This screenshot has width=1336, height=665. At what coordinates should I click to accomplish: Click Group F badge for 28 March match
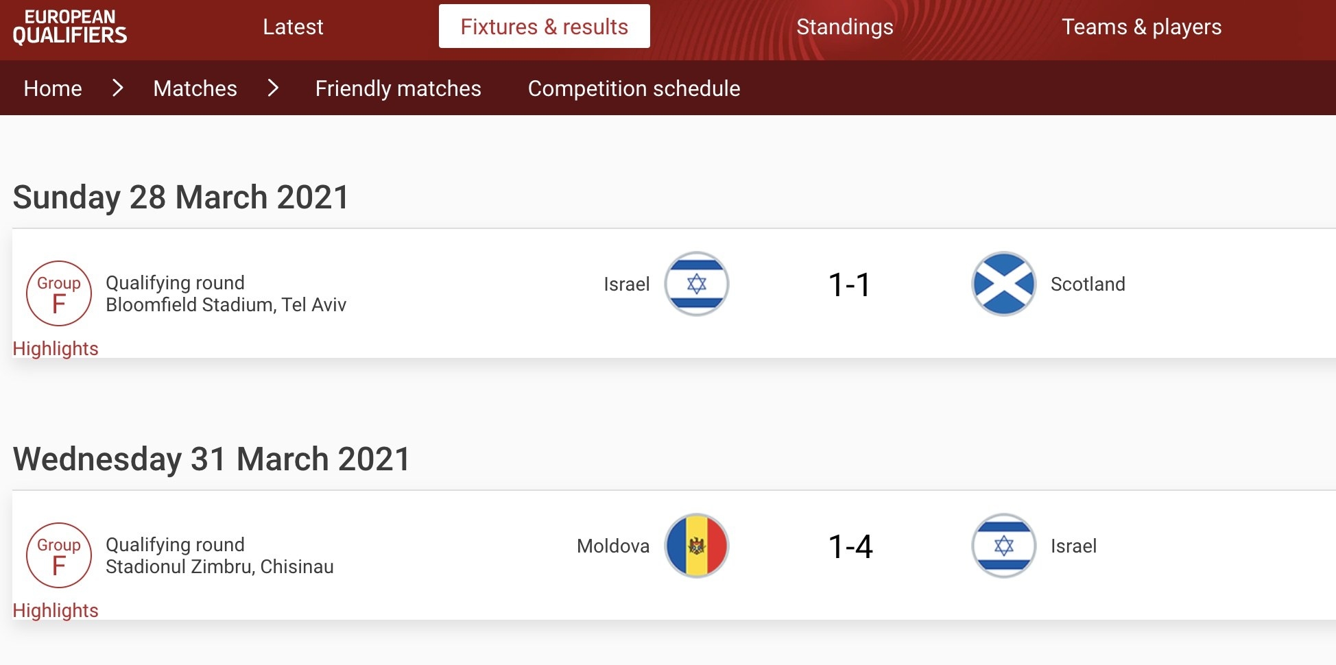[x=59, y=293]
